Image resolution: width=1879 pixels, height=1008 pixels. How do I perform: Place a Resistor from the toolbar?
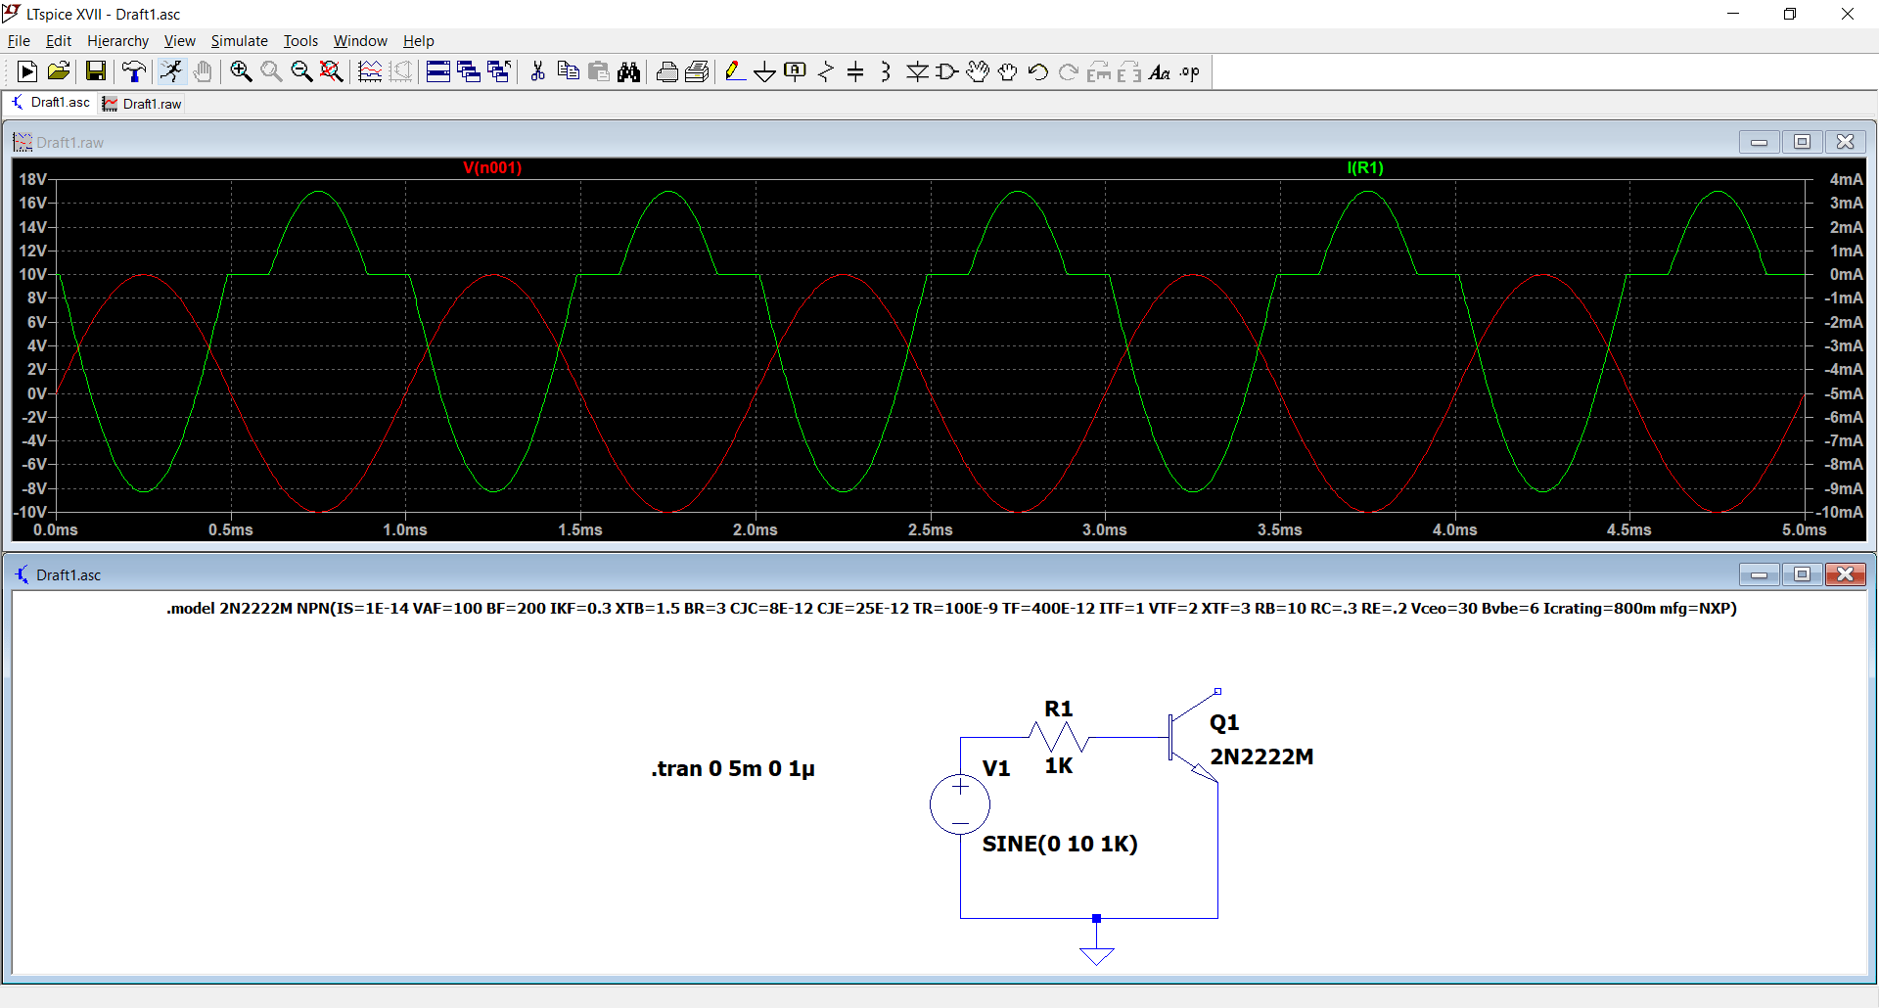[826, 71]
